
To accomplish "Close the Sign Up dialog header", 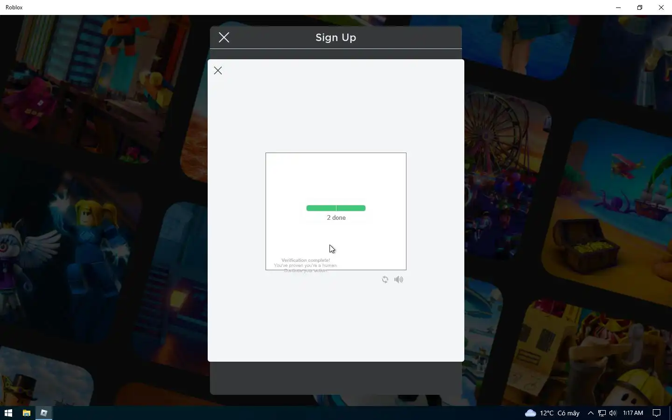I will 224,37.
